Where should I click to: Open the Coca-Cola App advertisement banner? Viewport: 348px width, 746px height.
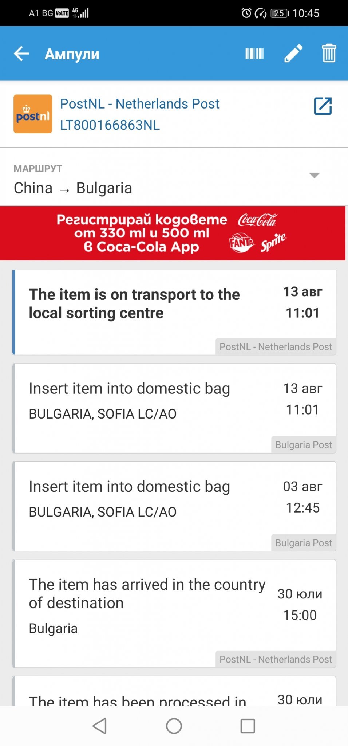pos(173,233)
